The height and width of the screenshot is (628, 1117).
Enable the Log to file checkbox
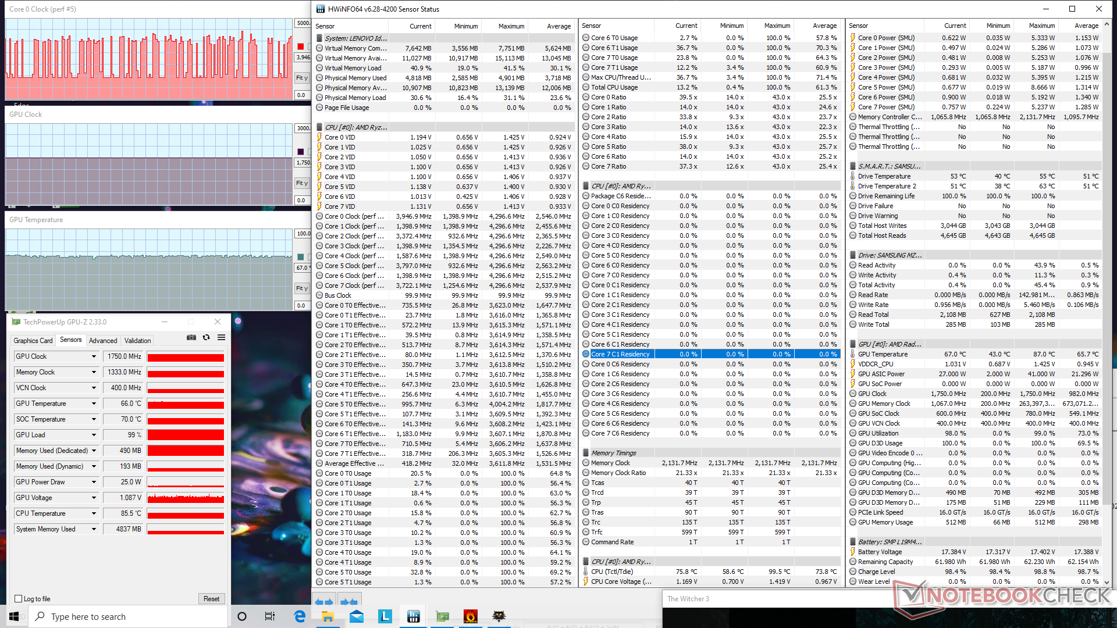(x=19, y=599)
